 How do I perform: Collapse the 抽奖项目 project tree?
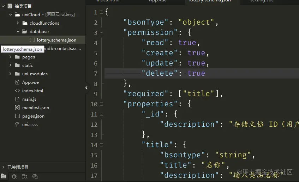click(3, 6)
